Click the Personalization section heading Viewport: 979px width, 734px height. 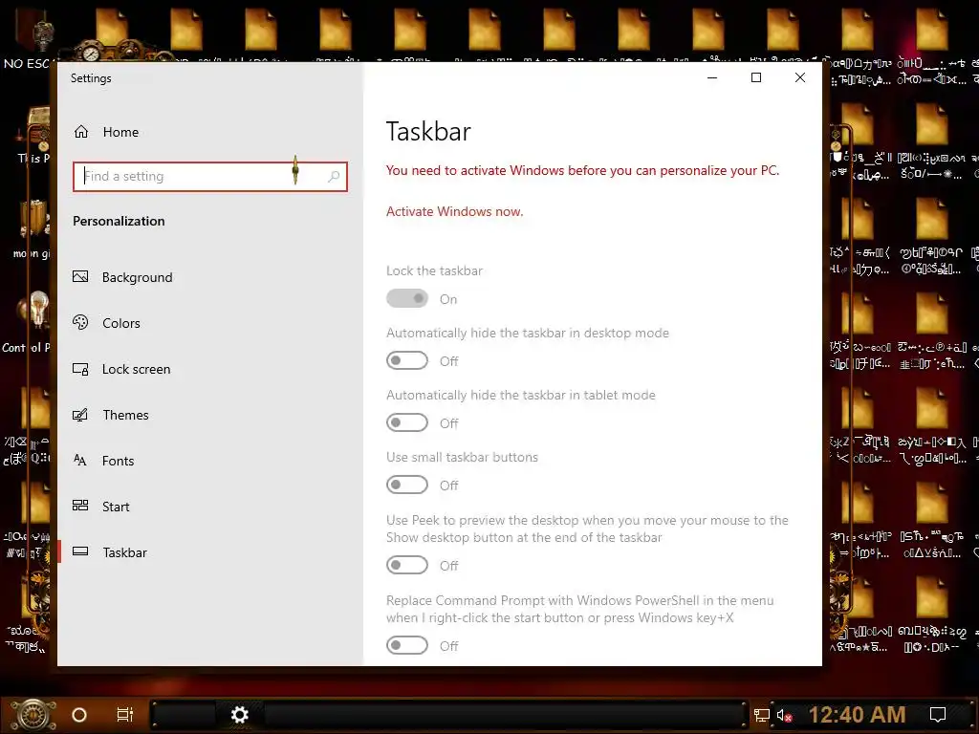click(119, 221)
